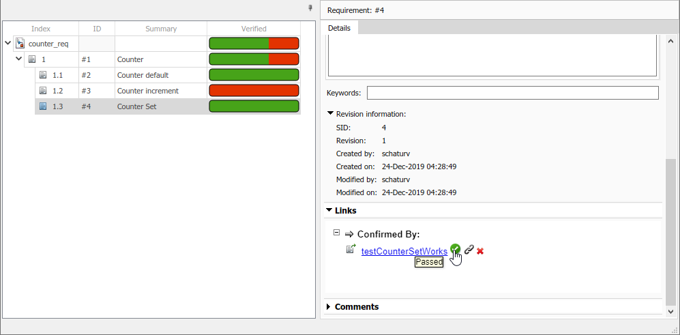
Task: Click the counter_req requirement set icon
Action: pyautogui.click(x=20, y=44)
